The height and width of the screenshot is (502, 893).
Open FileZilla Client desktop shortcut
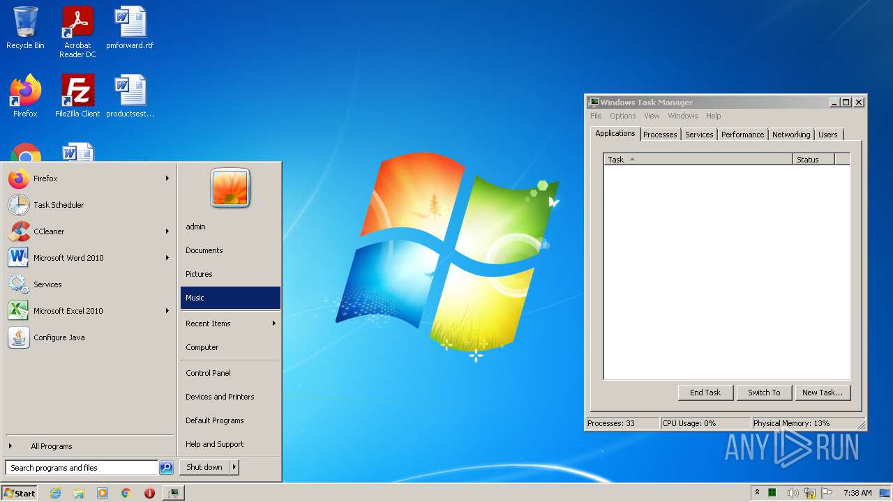click(x=77, y=96)
